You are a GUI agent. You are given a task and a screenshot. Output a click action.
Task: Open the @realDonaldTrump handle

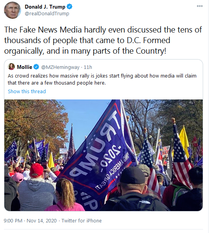pos(47,14)
